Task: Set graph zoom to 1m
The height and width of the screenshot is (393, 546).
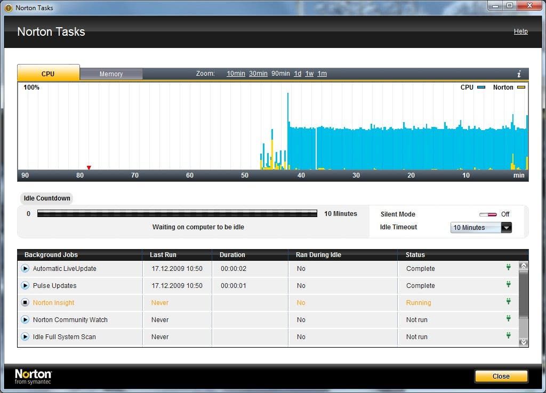Action: point(322,74)
